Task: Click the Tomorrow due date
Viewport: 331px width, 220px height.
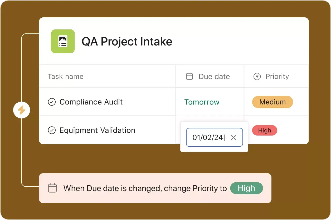Action: coord(202,102)
